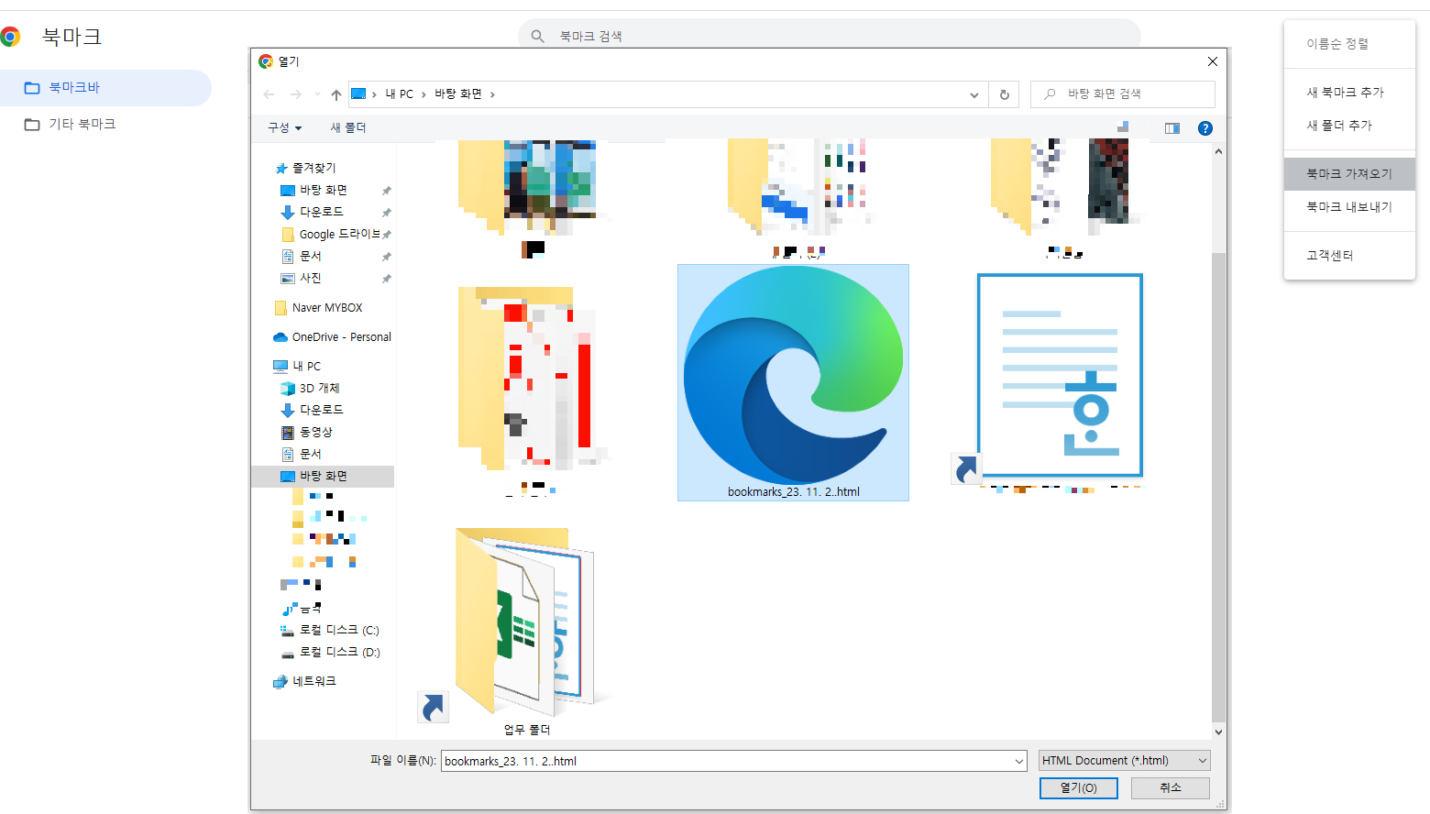
Task: Click the 열기(O) button
Action: [x=1078, y=788]
